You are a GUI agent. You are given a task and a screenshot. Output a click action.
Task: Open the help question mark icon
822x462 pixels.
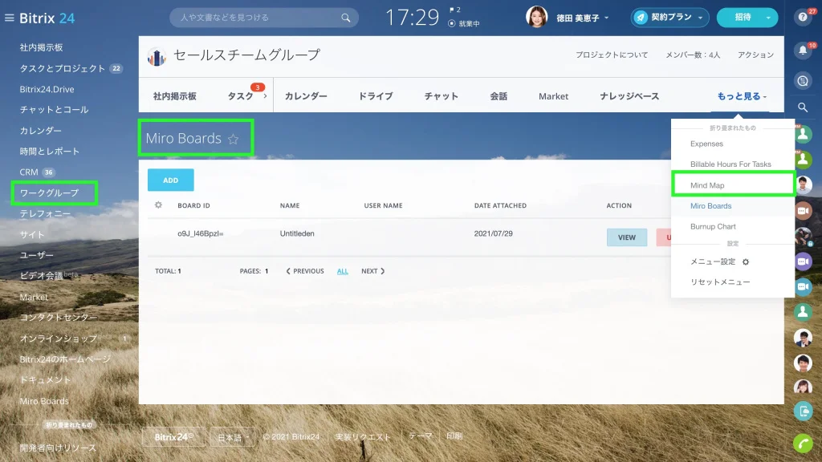[x=803, y=18]
